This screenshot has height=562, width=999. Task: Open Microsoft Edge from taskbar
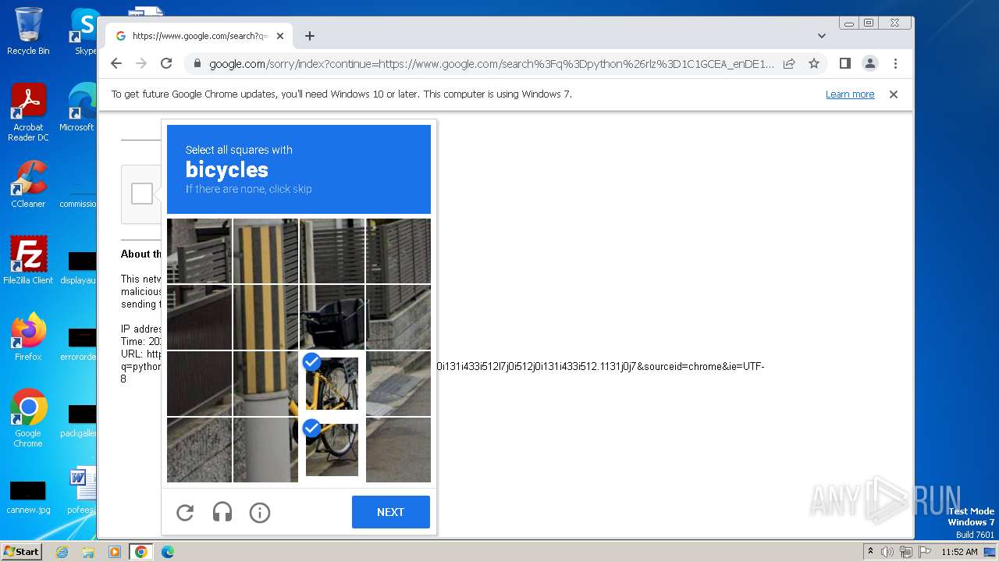point(168,552)
